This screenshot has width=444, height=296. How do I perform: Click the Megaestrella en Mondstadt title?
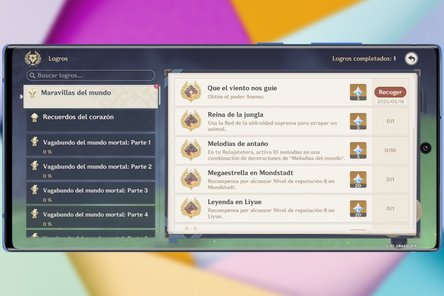pos(250,173)
